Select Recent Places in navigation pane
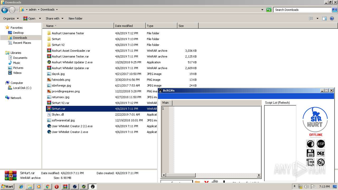 22,43
